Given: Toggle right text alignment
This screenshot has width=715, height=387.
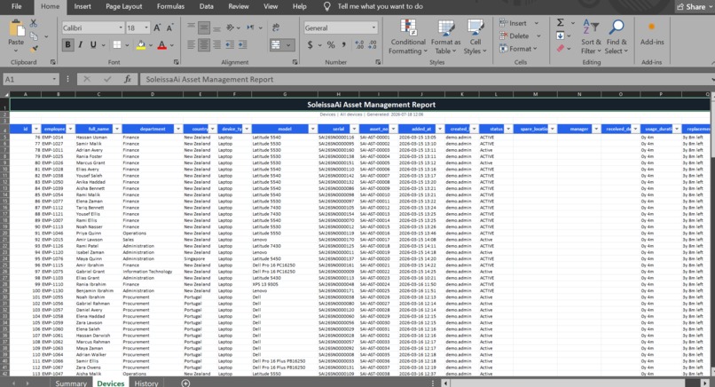Looking at the screenshot, I should pos(217,44).
